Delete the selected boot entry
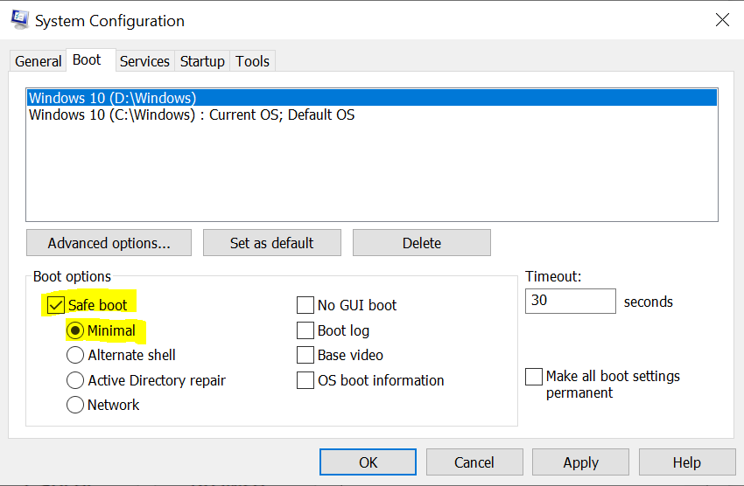 pyautogui.click(x=422, y=243)
